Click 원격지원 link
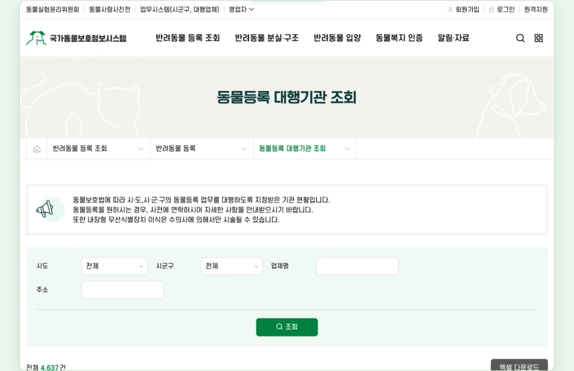 [536, 9]
